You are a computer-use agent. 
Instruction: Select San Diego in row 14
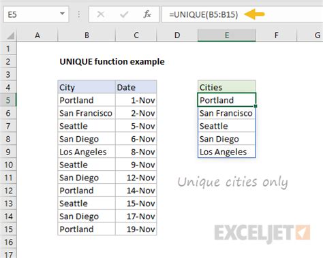(x=87, y=216)
